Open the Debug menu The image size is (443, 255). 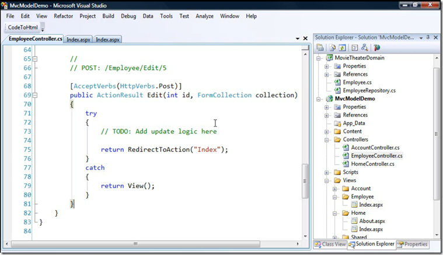pos(128,16)
